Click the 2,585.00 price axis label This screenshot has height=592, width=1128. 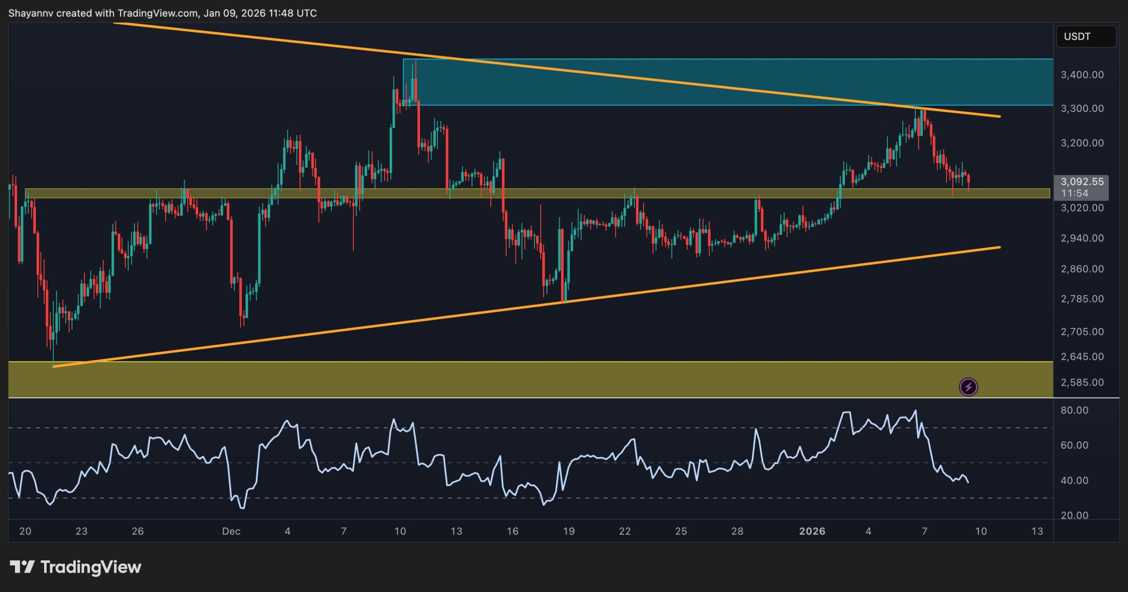[x=1082, y=382]
